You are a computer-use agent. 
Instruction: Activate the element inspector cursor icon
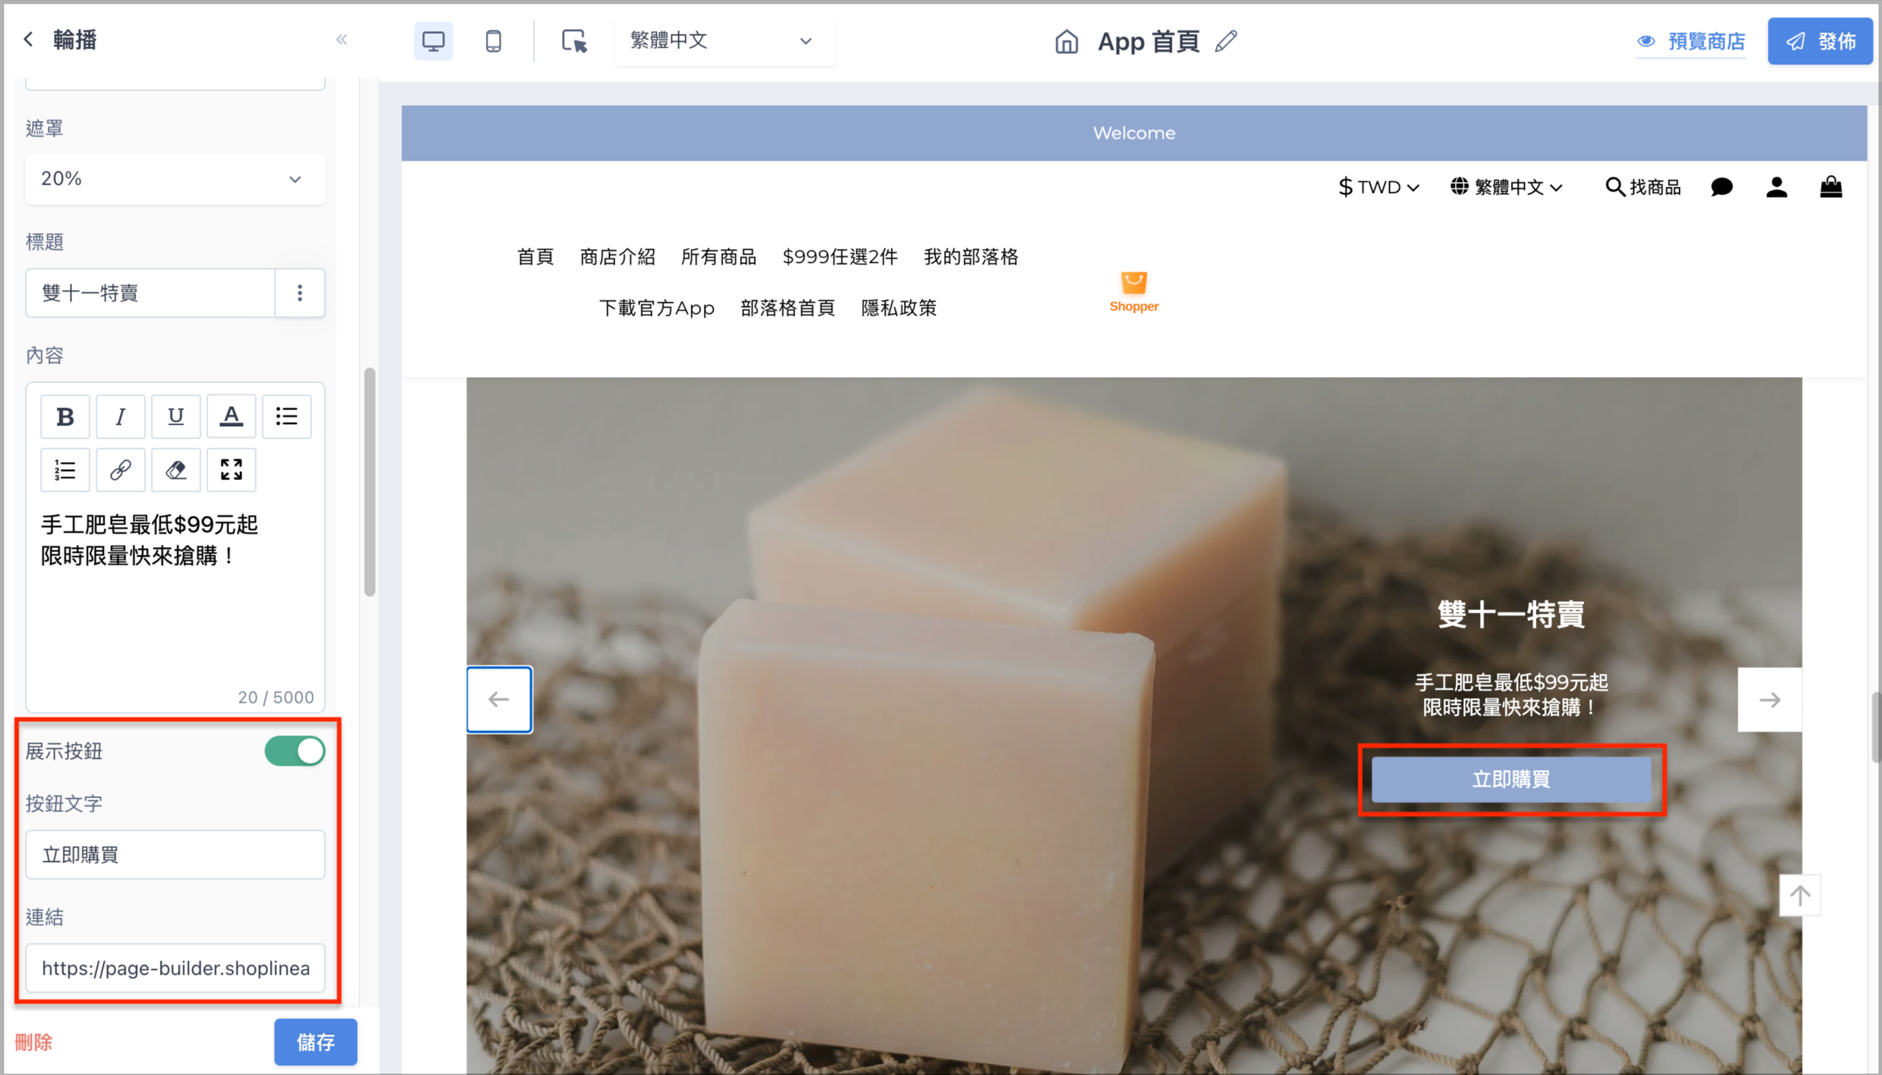pyautogui.click(x=574, y=41)
